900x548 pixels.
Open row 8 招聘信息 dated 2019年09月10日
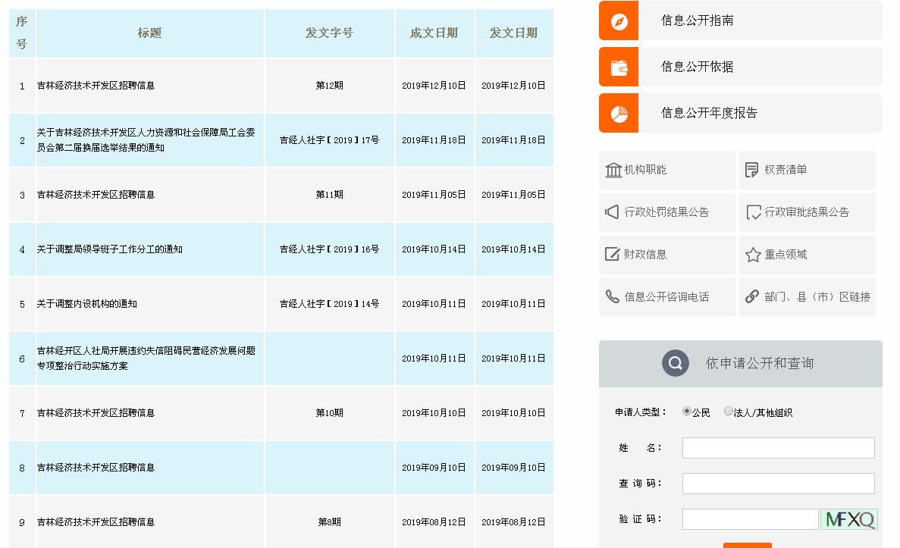[96, 467]
